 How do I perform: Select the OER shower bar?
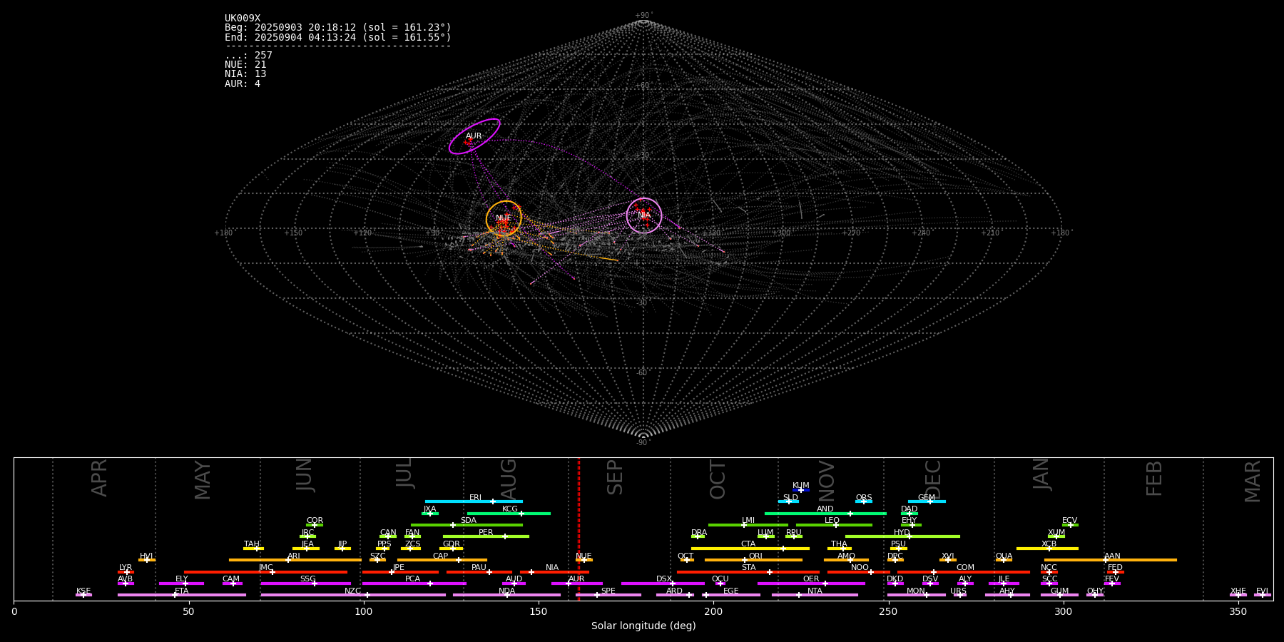pyautogui.click(x=811, y=584)
